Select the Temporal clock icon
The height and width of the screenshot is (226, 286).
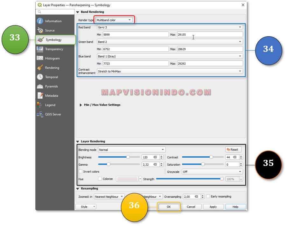click(x=40, y=77)
